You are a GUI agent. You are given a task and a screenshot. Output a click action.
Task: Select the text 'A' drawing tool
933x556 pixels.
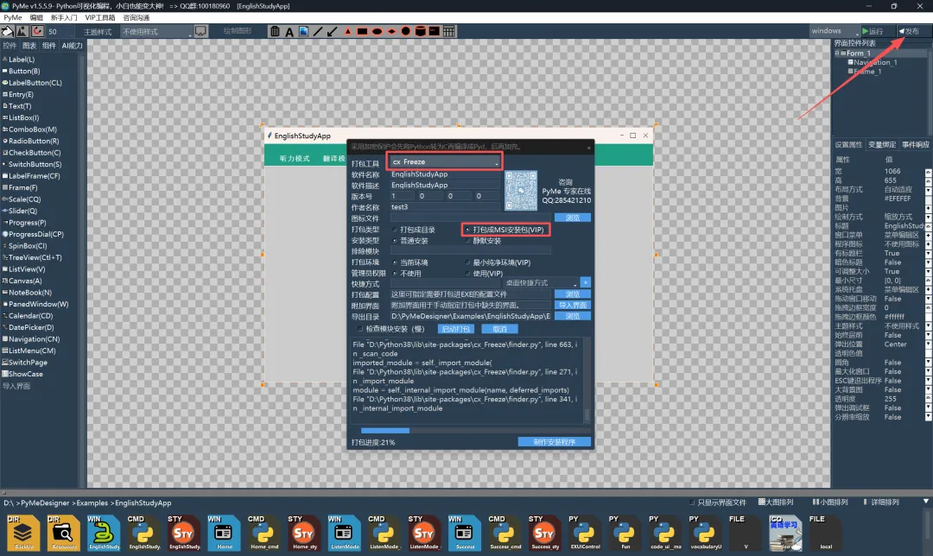(x=289, y=32)
